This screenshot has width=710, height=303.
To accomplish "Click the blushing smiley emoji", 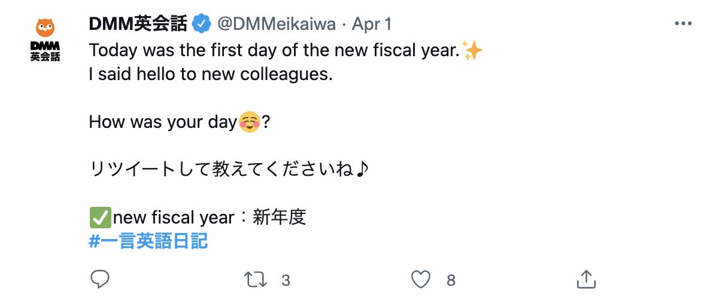I will click(250, 122).
